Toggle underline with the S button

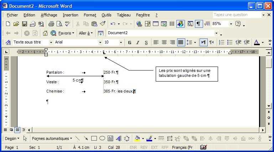point(146,42)
